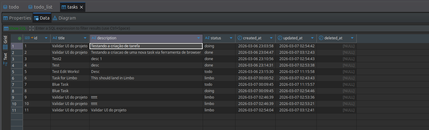Open the id column filter dropdown
Viewport: 429px width, 130px height.
tap(46, 38)
